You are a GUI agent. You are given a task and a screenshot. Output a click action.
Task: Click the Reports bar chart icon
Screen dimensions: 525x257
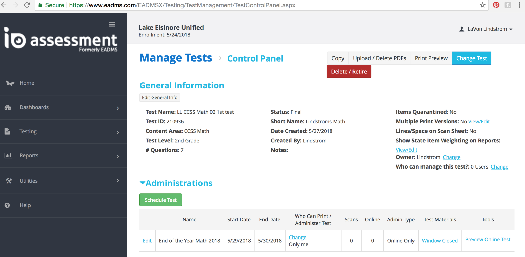click(8, 155)
